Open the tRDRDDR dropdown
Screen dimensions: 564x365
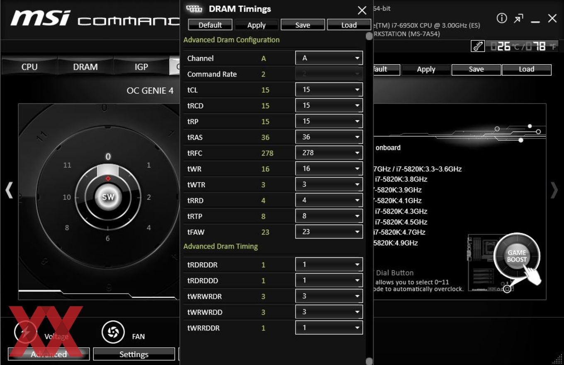[x=329, y=264]
